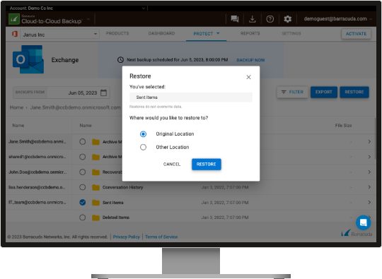Check the Recoverable row selector
The image size is (382, 279).
pos(83,172)
